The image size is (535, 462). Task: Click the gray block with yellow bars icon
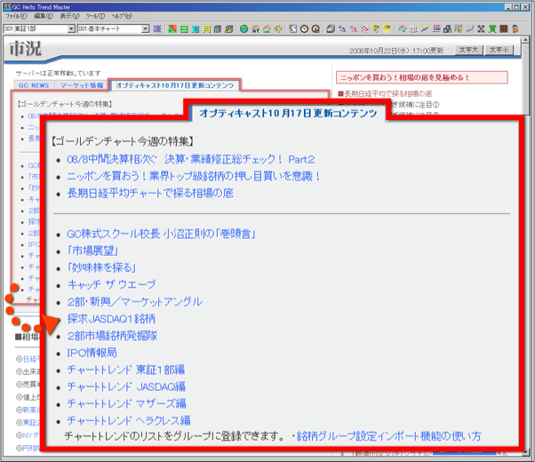(228, 29)
